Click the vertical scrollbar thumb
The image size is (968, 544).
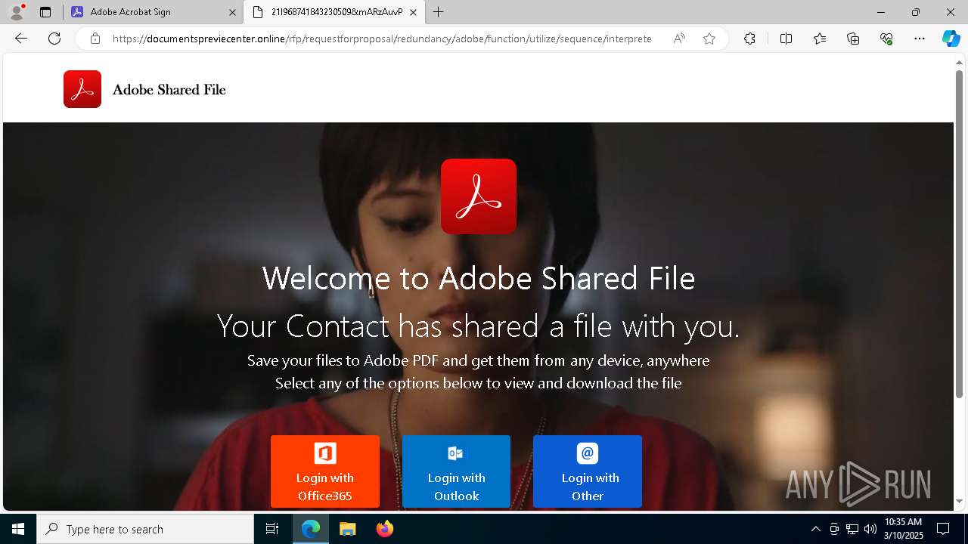click(x=960, y=234)
